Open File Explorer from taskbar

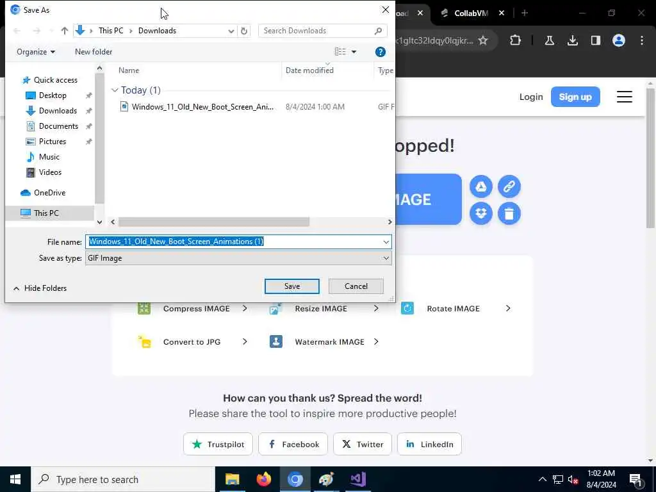pos(232,479)
